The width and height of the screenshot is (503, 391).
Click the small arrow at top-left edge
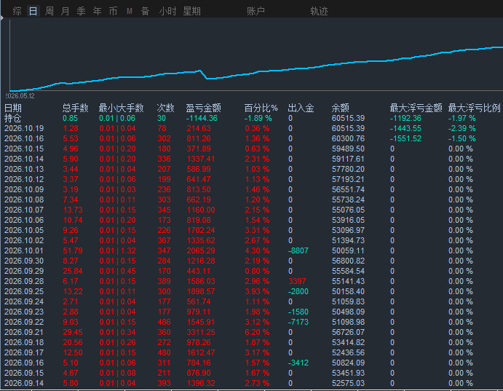[x=2, y=18]
